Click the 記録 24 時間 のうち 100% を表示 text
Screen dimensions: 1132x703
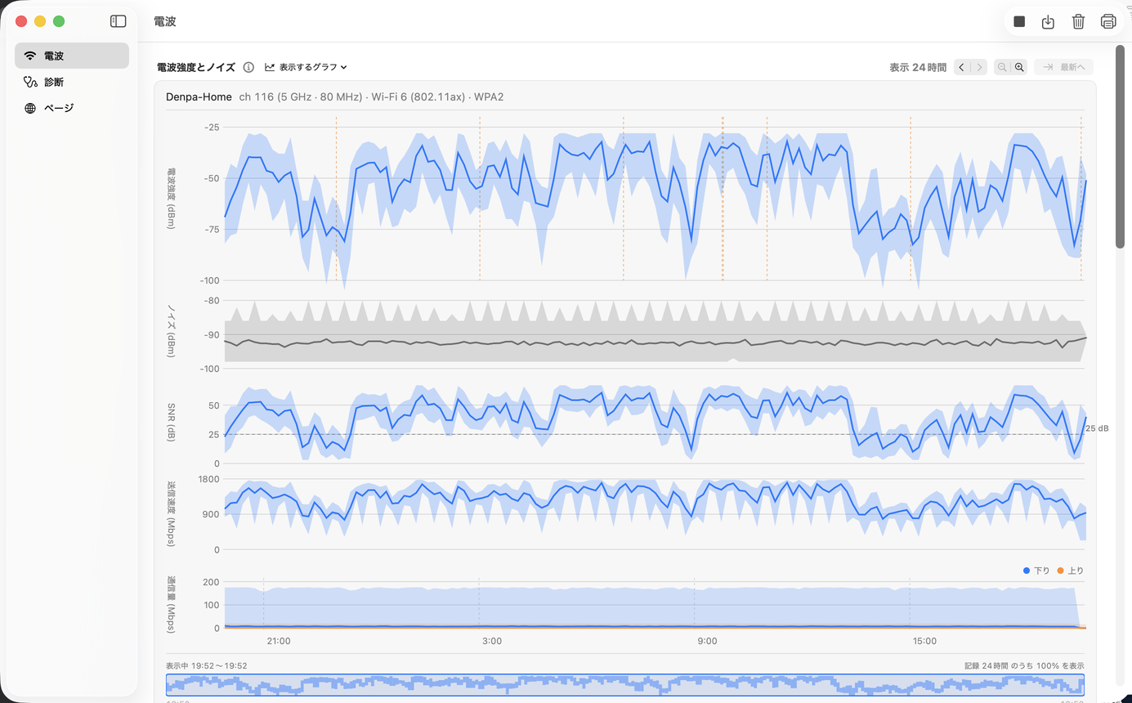(x=1025, y=665)
